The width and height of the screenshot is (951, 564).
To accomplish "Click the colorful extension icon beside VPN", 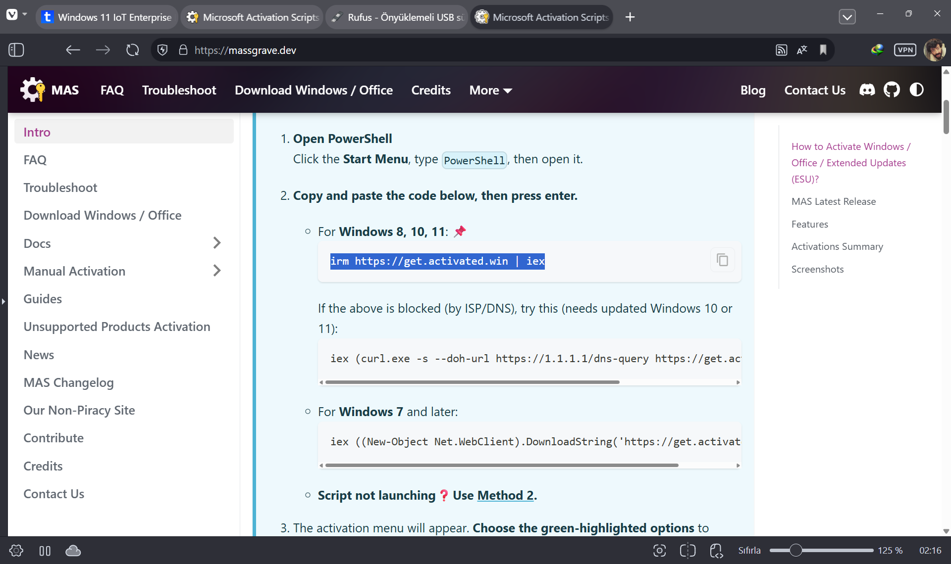I will click(x=877, y=49).
